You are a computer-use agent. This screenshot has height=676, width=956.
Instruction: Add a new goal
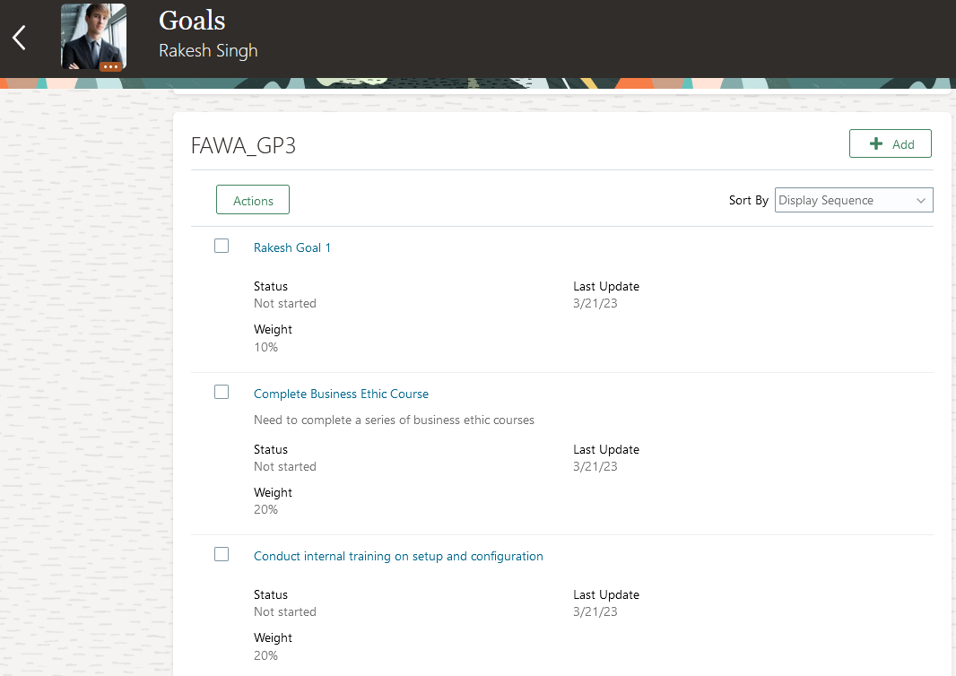pos(891,143)
